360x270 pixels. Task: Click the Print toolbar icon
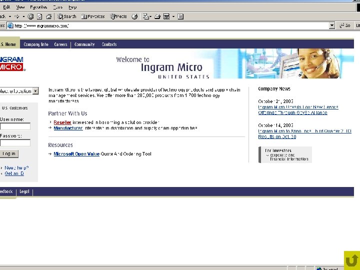(157, 16)
